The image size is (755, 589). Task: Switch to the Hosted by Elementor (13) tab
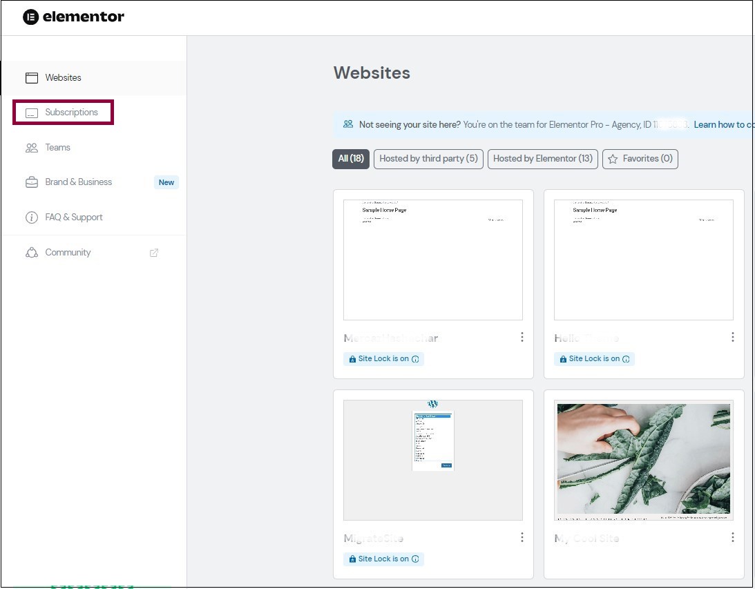click(542, 159)
